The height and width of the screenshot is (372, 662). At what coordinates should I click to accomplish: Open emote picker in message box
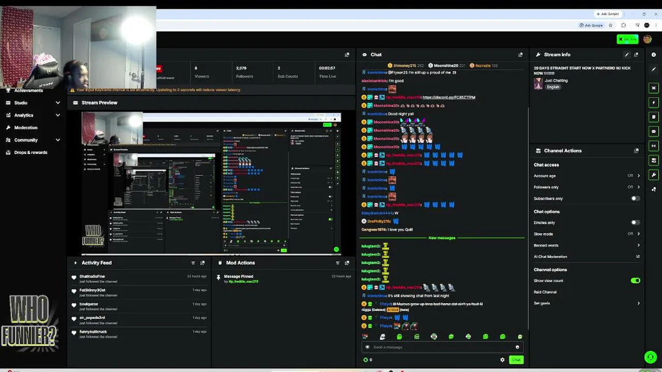517,347
